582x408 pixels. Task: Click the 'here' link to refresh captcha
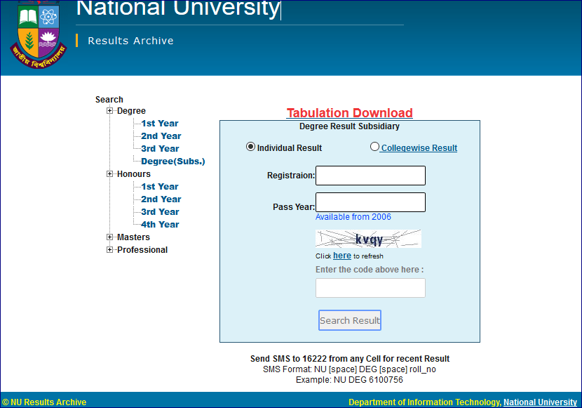pos(342,256)
